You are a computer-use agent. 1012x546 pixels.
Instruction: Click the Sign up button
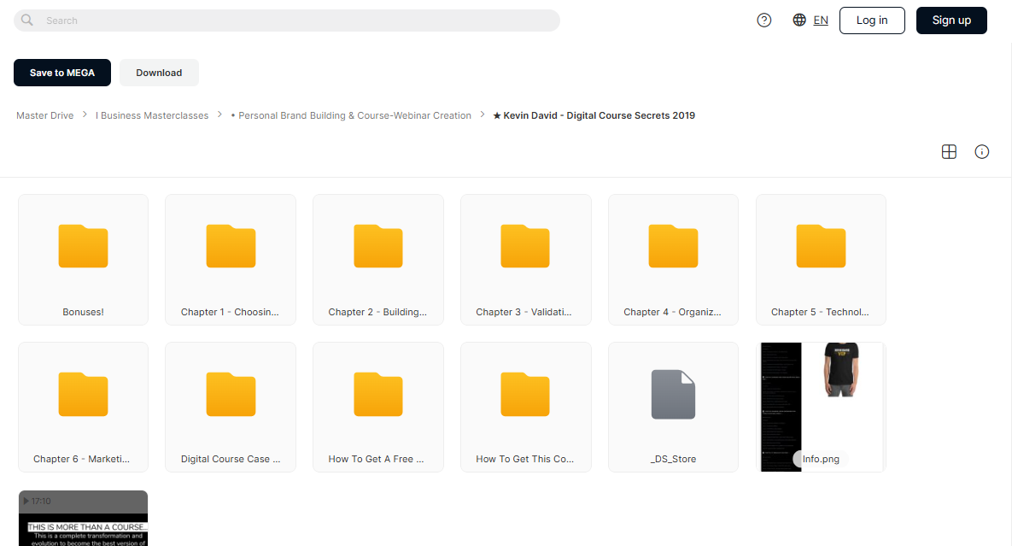(x=951, y=21)
